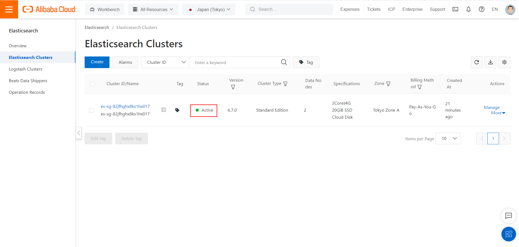
Task: Click the Create button
Action: coord(97,62)
